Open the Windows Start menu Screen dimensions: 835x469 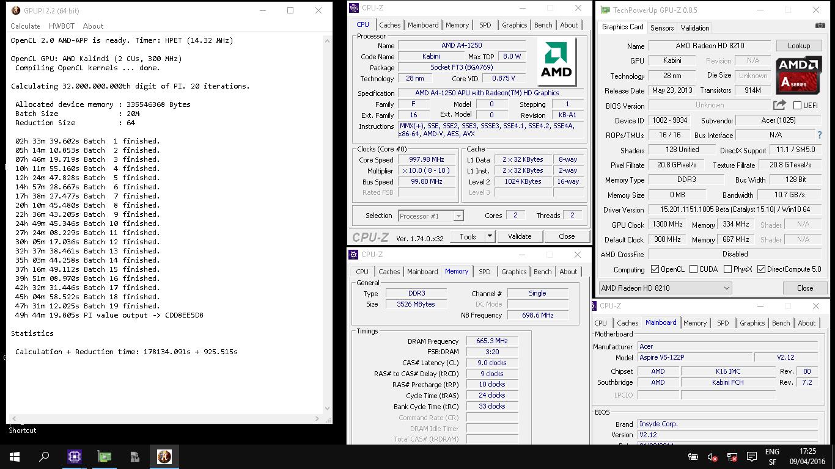pos(15,457)
